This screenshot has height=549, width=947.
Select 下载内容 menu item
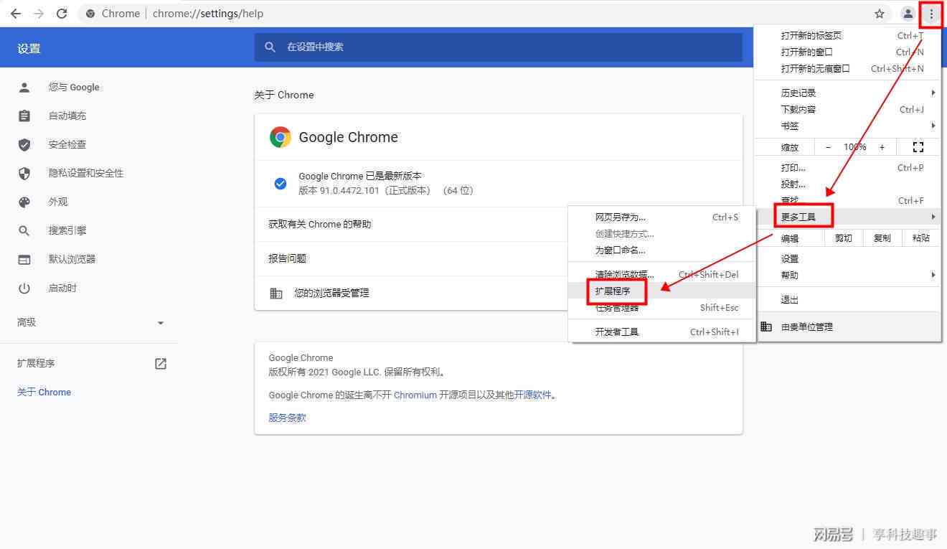click(x=847, y=110)
